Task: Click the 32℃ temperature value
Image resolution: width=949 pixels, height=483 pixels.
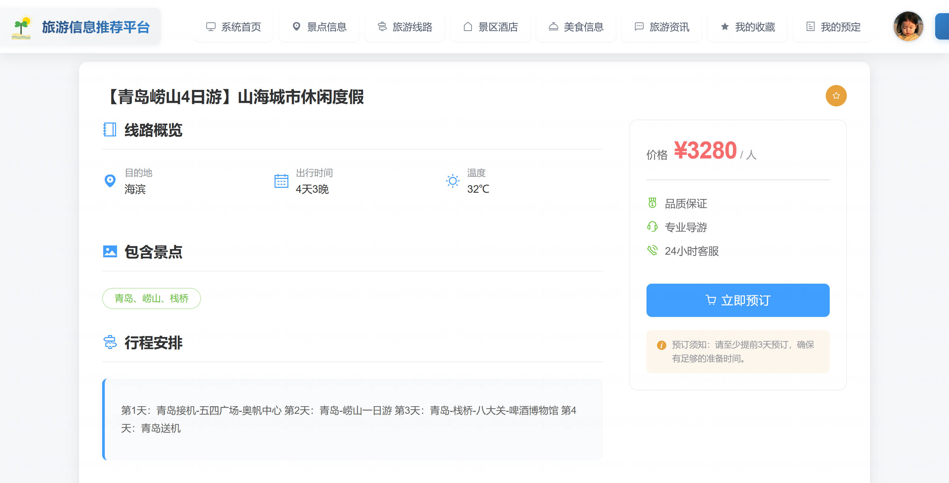Action: pos(478,189)
